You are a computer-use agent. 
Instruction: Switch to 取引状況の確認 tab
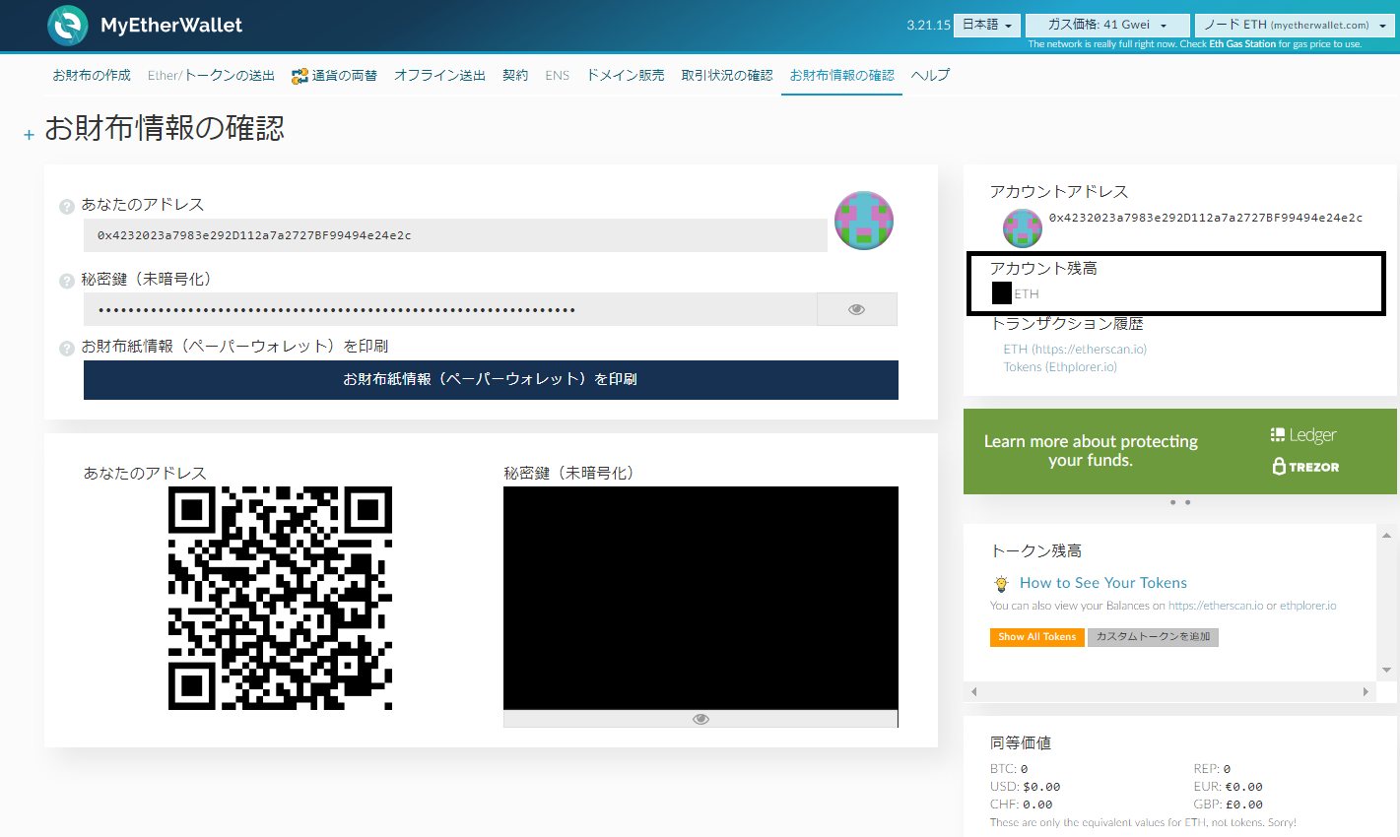click(x=727, y=76)
